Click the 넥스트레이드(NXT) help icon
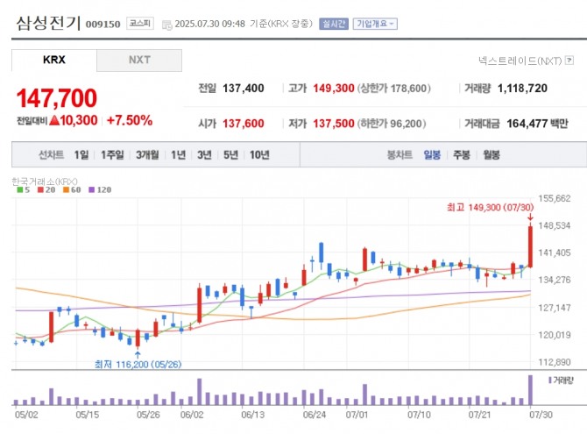The height and width of the screenshot is (434, 587). tap(569, 60)
